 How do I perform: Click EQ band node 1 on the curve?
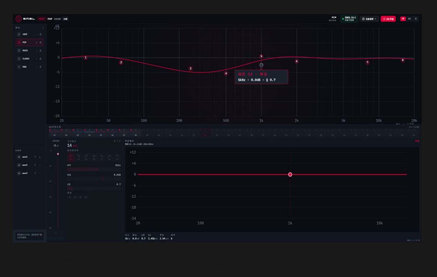(85, 58)
